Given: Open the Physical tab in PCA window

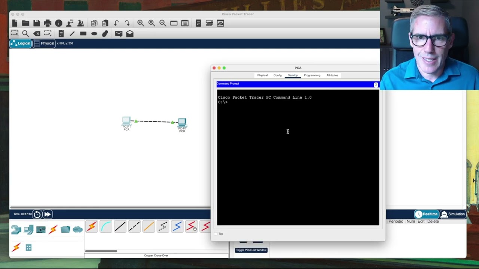Looking at the screenshot, I should tap(262, 75).
